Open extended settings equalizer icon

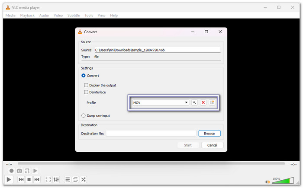tap(56, 179)
